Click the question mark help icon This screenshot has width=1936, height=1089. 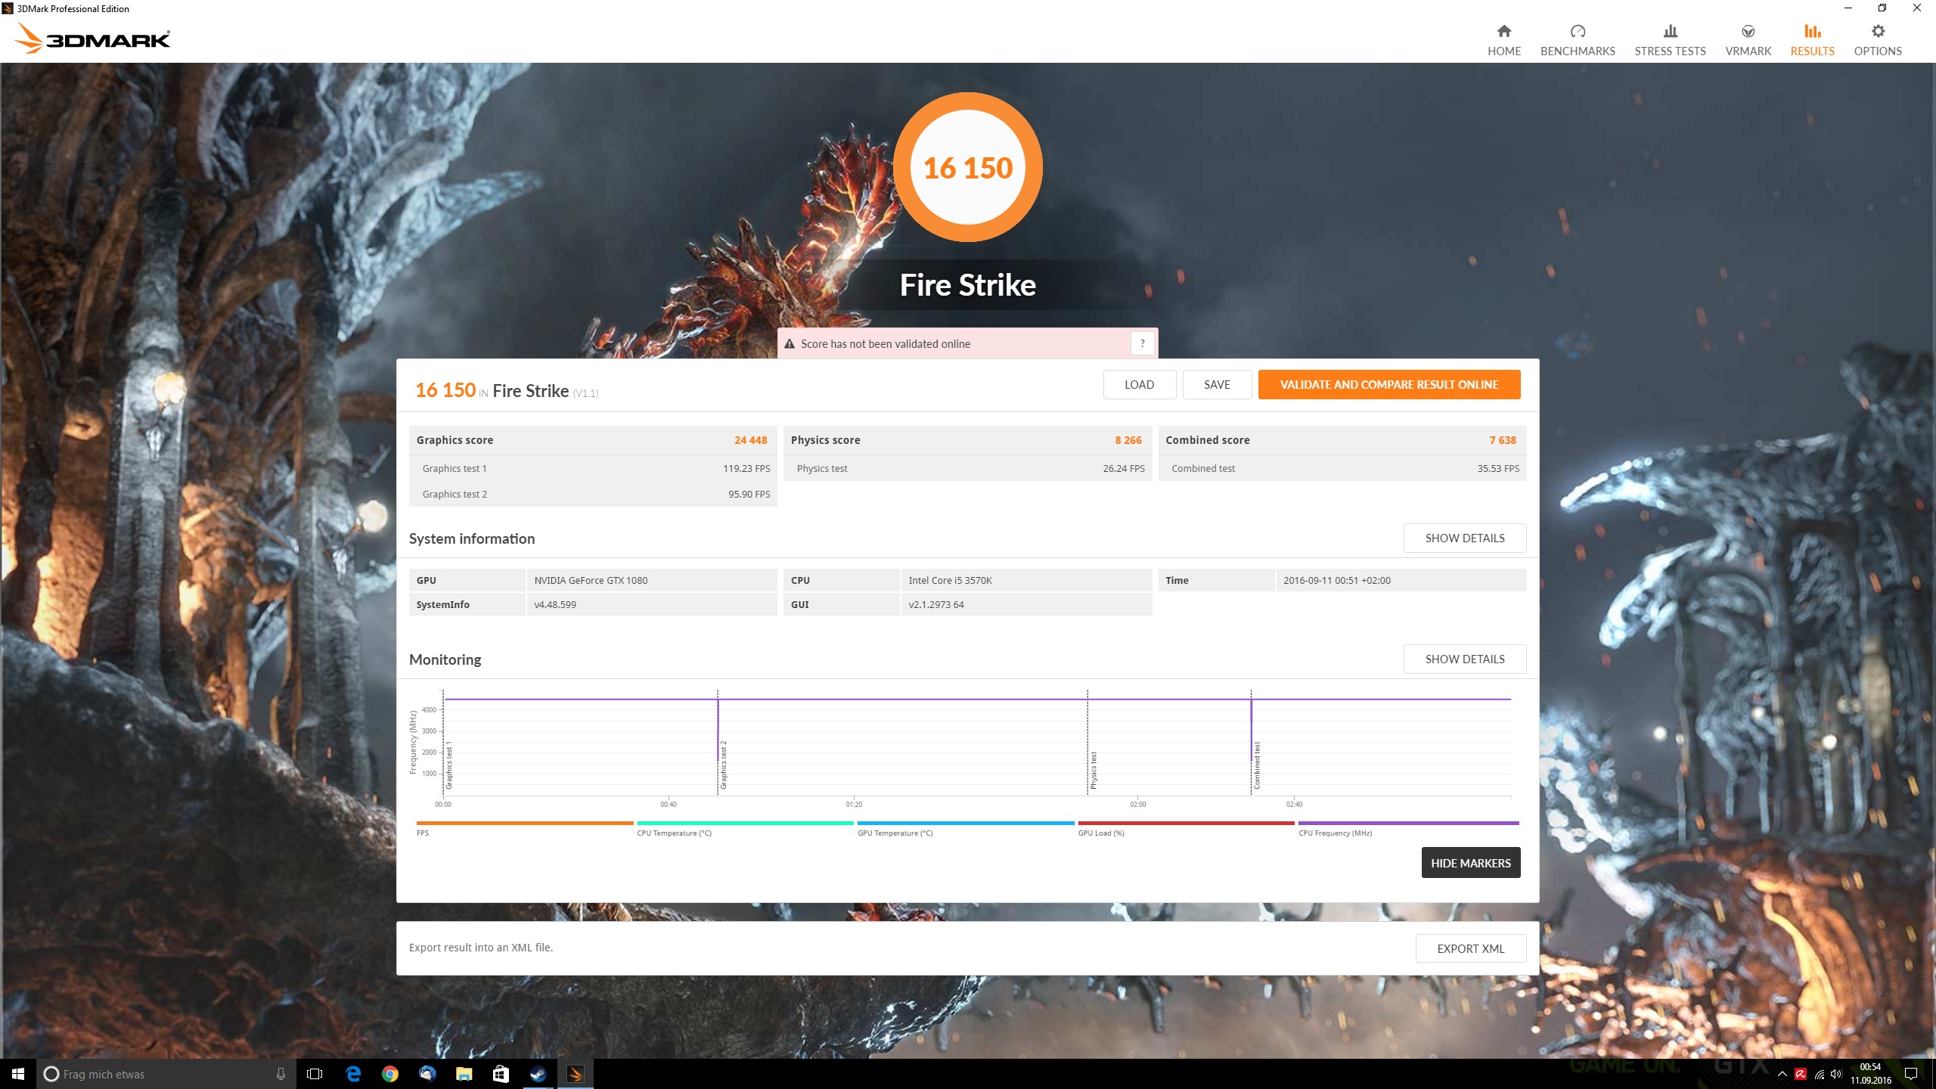tap(1142, 343)
